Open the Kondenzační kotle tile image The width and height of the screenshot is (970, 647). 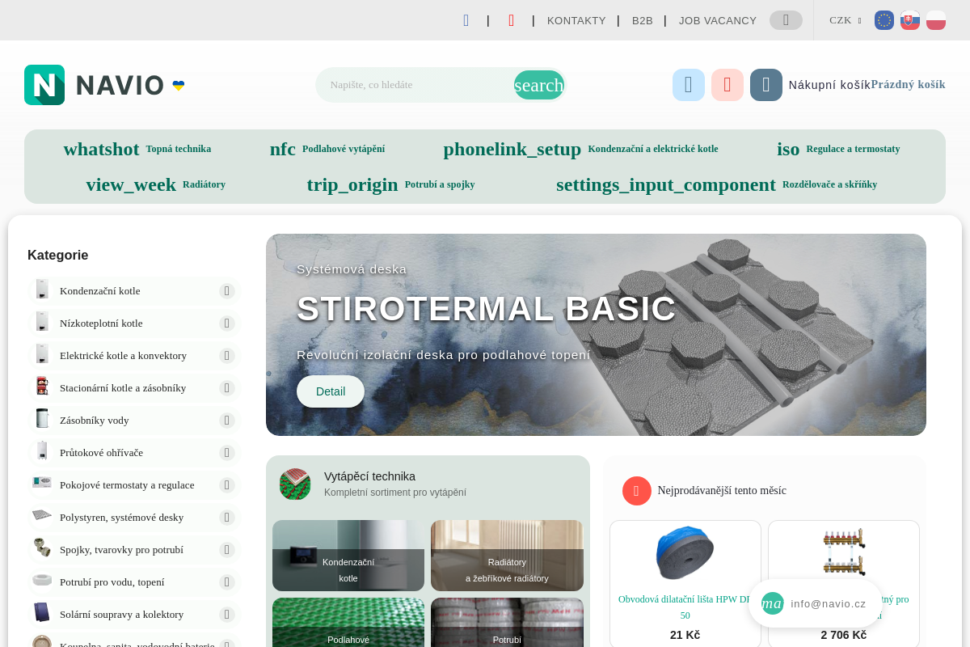[x=348, y=556]
